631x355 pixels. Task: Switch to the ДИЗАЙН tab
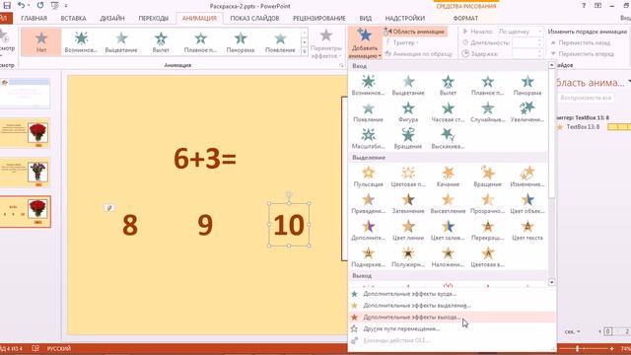112,18
